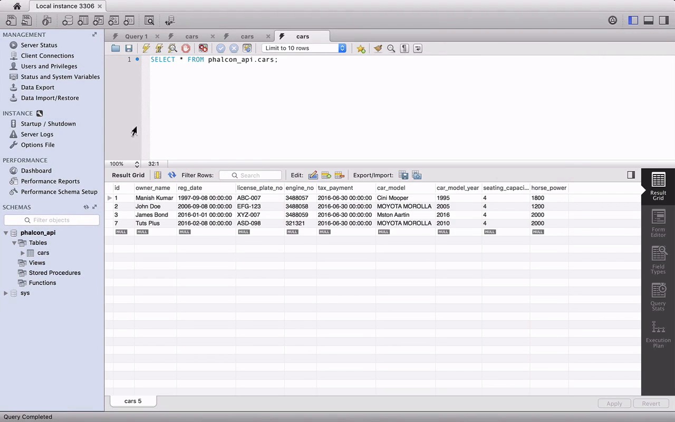Beautify the SQL query with broom icon

tap(378, 48)
